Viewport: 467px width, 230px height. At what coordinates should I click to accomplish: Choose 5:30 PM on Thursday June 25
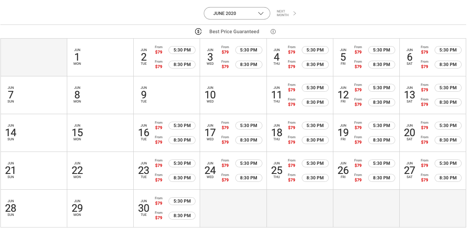point(315,164)
